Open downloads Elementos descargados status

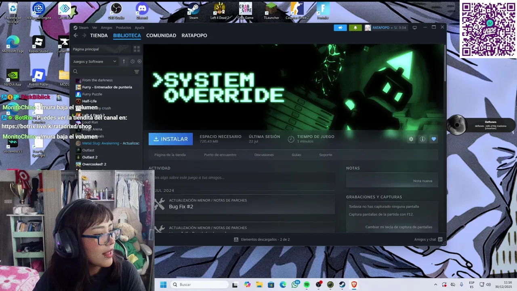click(x=262, y=239)
